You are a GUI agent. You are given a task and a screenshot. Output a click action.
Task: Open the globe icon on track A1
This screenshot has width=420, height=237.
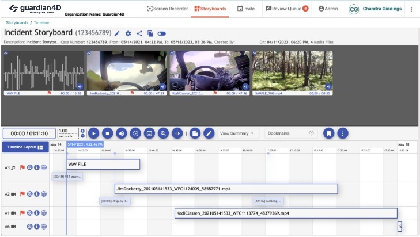click(x=44, y=213)
